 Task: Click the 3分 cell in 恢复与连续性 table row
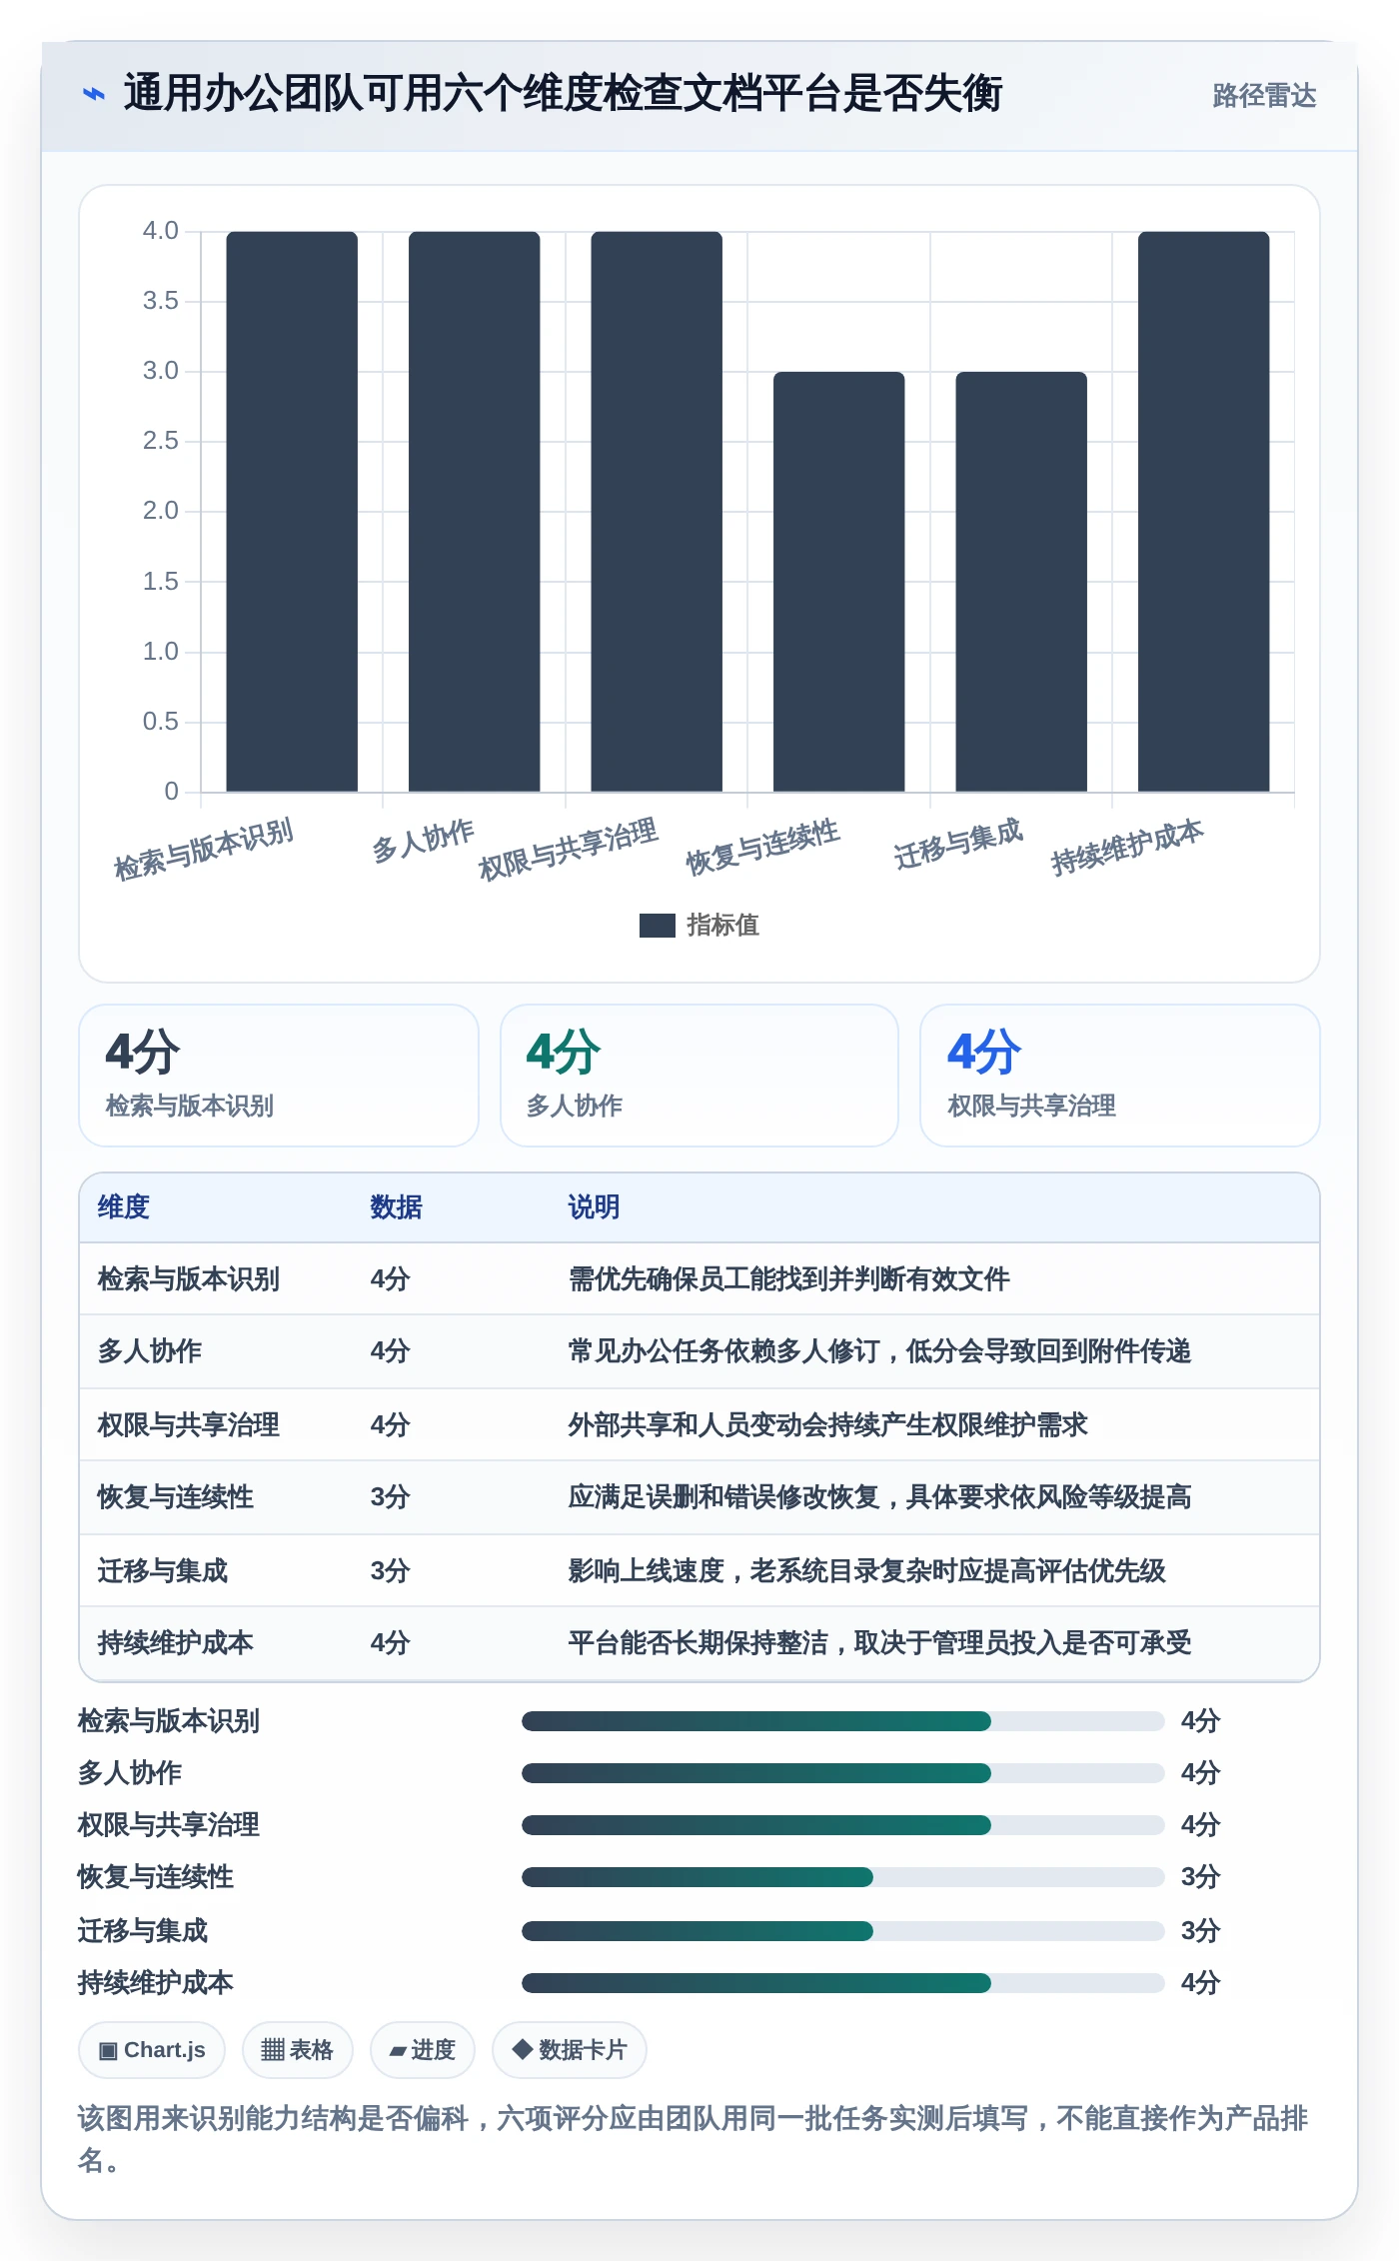(x=390, y=1497)
